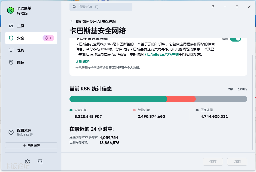The height and width of the screenshot is (172, 256).
Task: Click the 共享保护 share protection button
Action: [x=31, y=145]
